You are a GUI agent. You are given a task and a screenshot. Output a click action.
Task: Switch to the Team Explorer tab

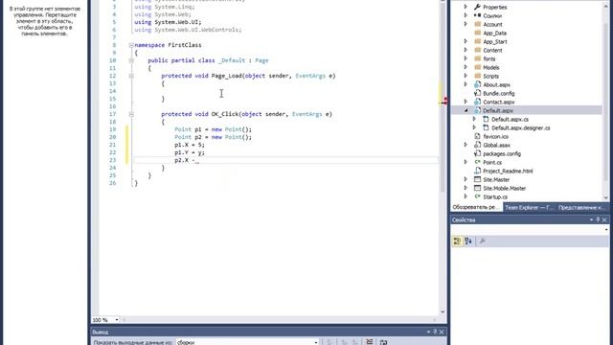pyautogui.click(x=529, y=207)
